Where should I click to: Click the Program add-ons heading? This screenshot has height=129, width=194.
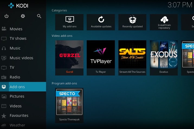pos(64,84)
